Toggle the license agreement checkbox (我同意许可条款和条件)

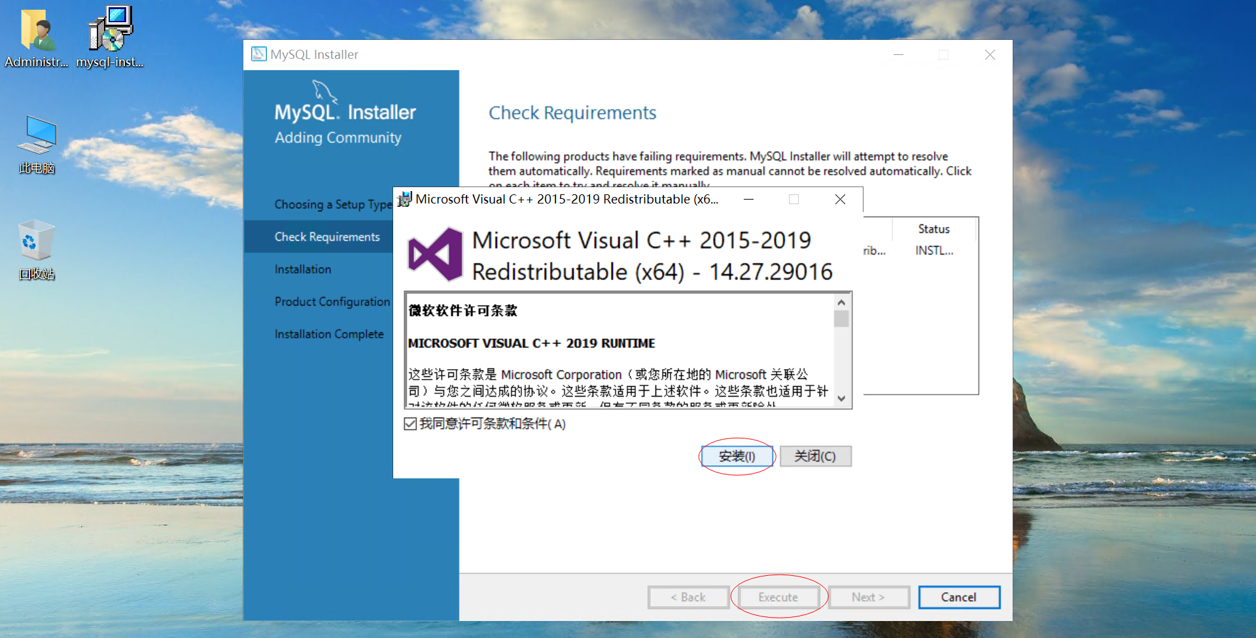pyautogui.click(x=410, y=424)
